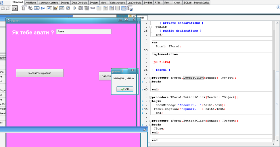Screen dimensions: 280x147
Task: Collapse the 'public' section fold marker
Action: pyautogui.click(x=151, y=27)
